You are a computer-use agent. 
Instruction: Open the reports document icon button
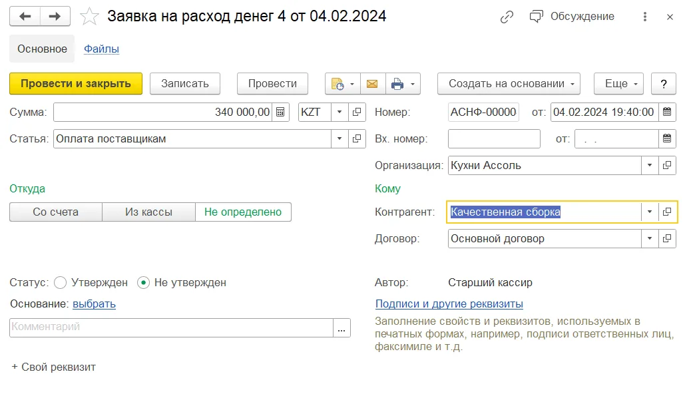point(337,83)
